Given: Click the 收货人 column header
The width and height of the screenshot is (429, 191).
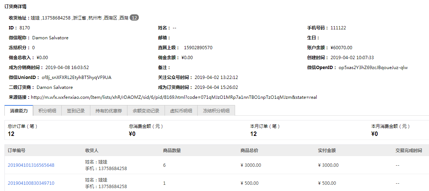Looking at the screenshot, I should point(92,151).
